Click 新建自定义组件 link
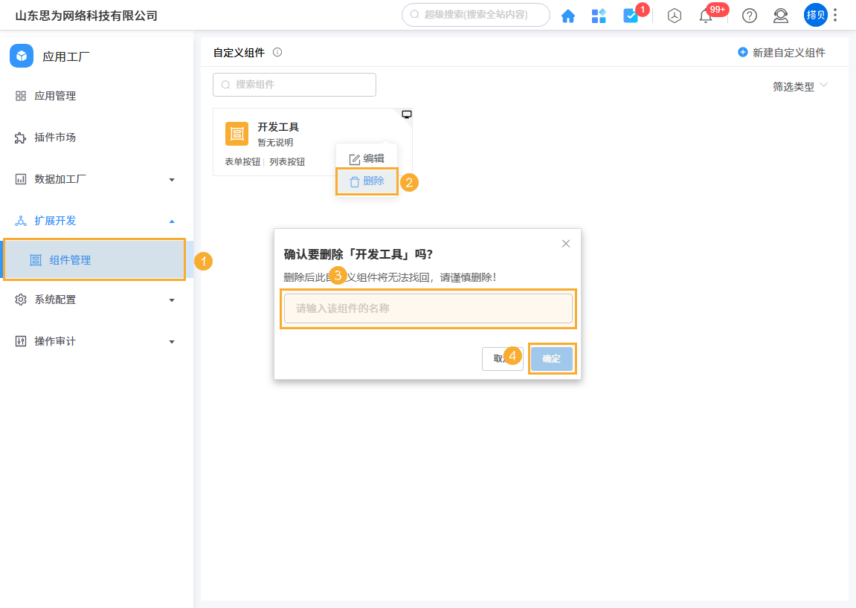 coord(782,52)
